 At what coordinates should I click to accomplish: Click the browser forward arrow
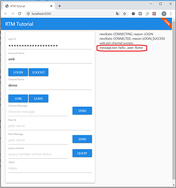[13, 14]
